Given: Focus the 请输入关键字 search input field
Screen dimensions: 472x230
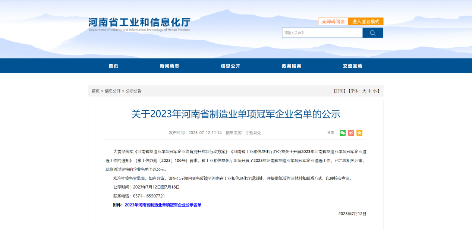Looking at the screenshot, I should point(322,33).
